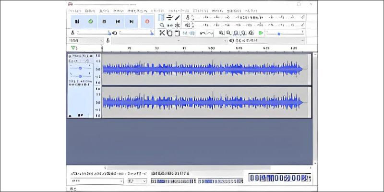Click inside the upper channel waveform
The height and width of the screenshot is (192, 384).
(206, 69)
